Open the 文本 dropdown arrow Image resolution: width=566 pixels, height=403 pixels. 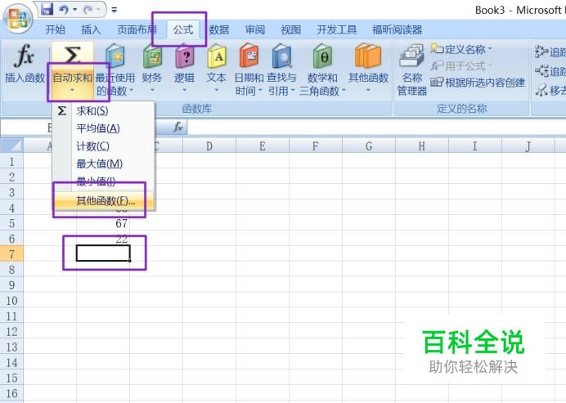(217, 89)
